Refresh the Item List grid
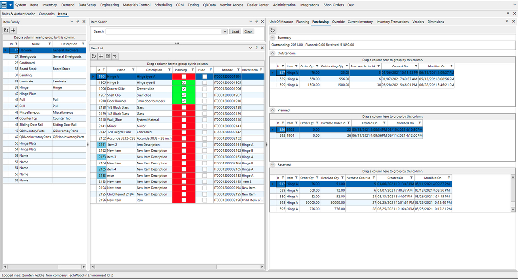The width and height of the screenshot is (521, 279). (94, 56)
